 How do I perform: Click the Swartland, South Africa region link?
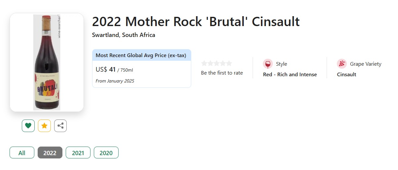(124, 35)
